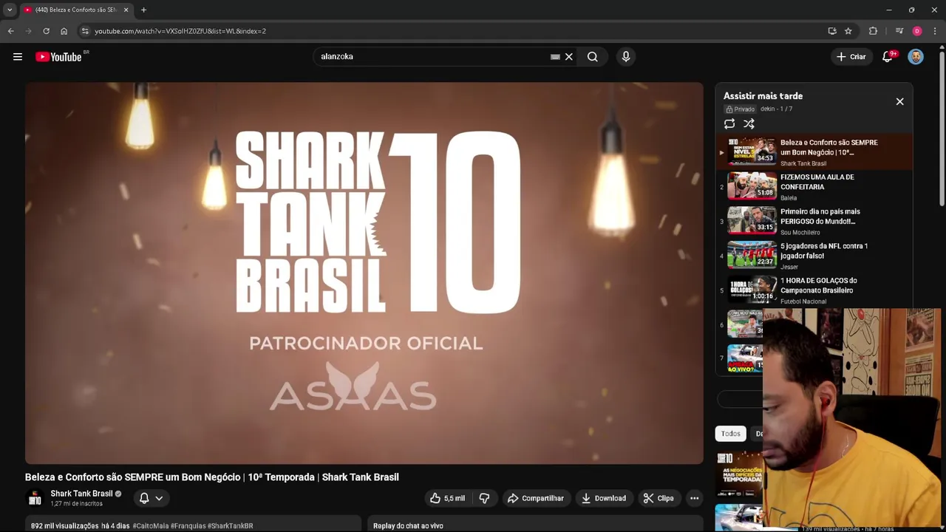Open the browser extensions puzzle icon

click(x=874, y=31)
